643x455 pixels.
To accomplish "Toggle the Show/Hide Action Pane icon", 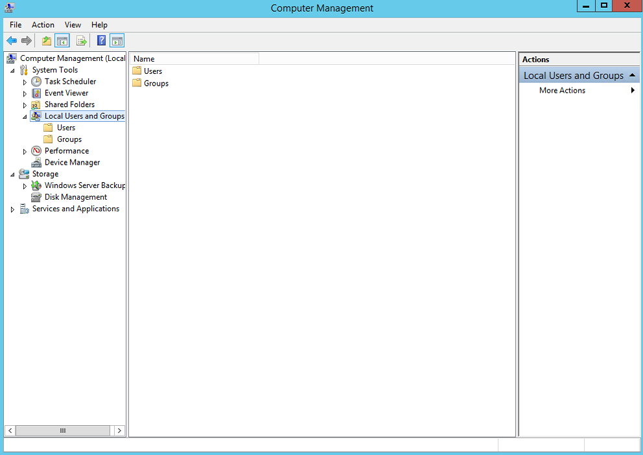I will coord(117,41).
